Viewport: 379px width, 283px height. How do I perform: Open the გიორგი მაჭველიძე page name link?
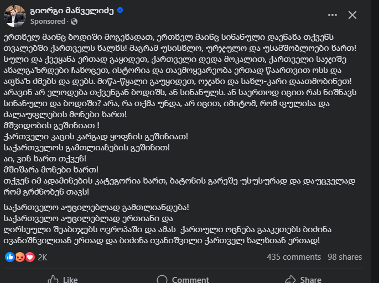[x=72, y=11]
